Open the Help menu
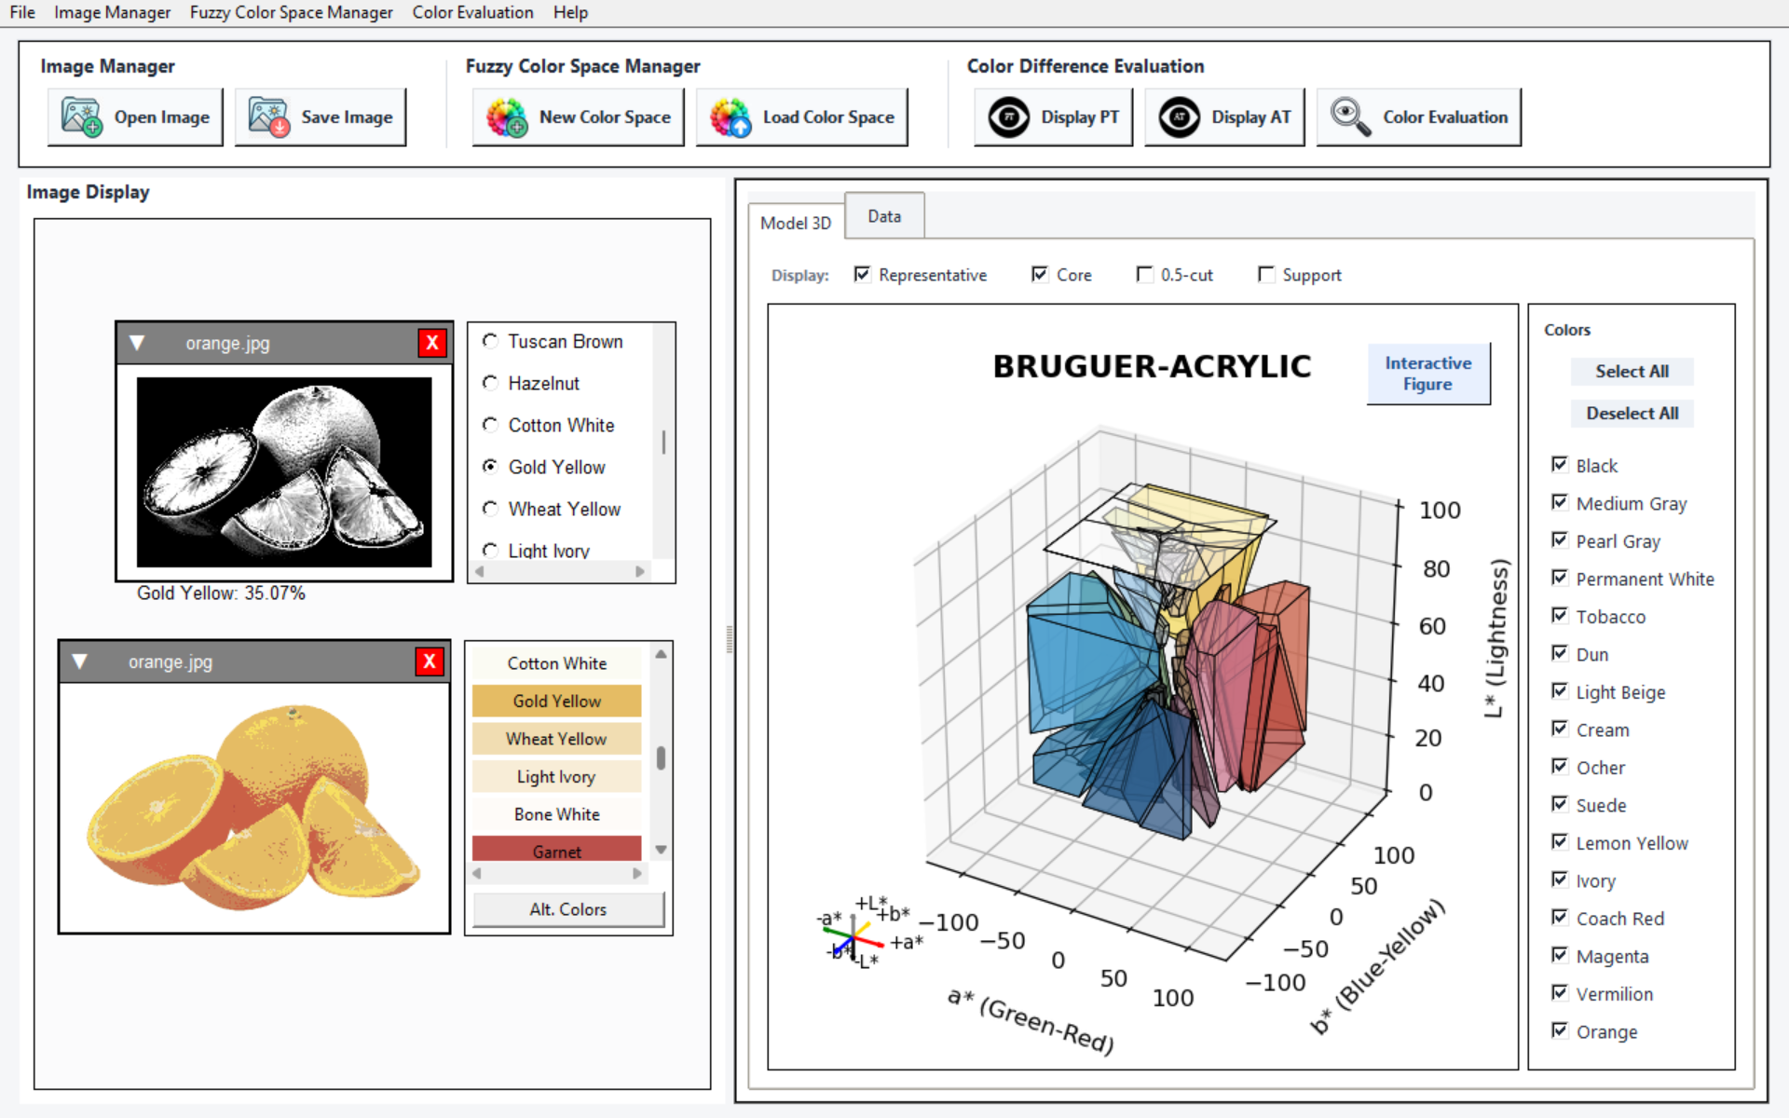This screenshot has height=1118, width=1789. (x=570, y=12)
